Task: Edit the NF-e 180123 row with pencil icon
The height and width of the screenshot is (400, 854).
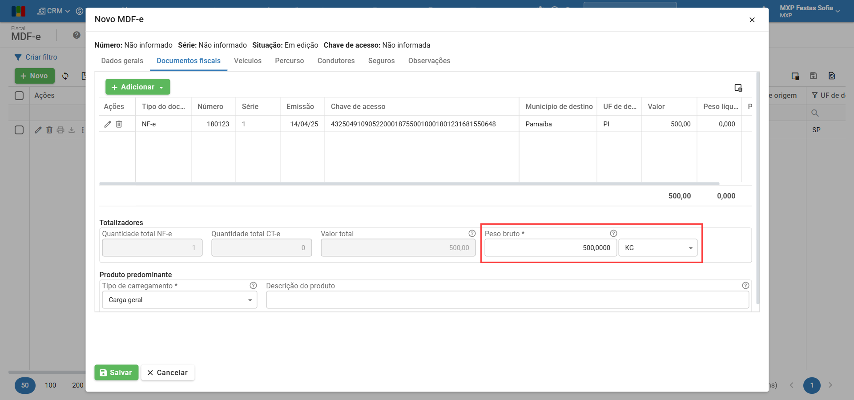Action: (x=108, y=124)
